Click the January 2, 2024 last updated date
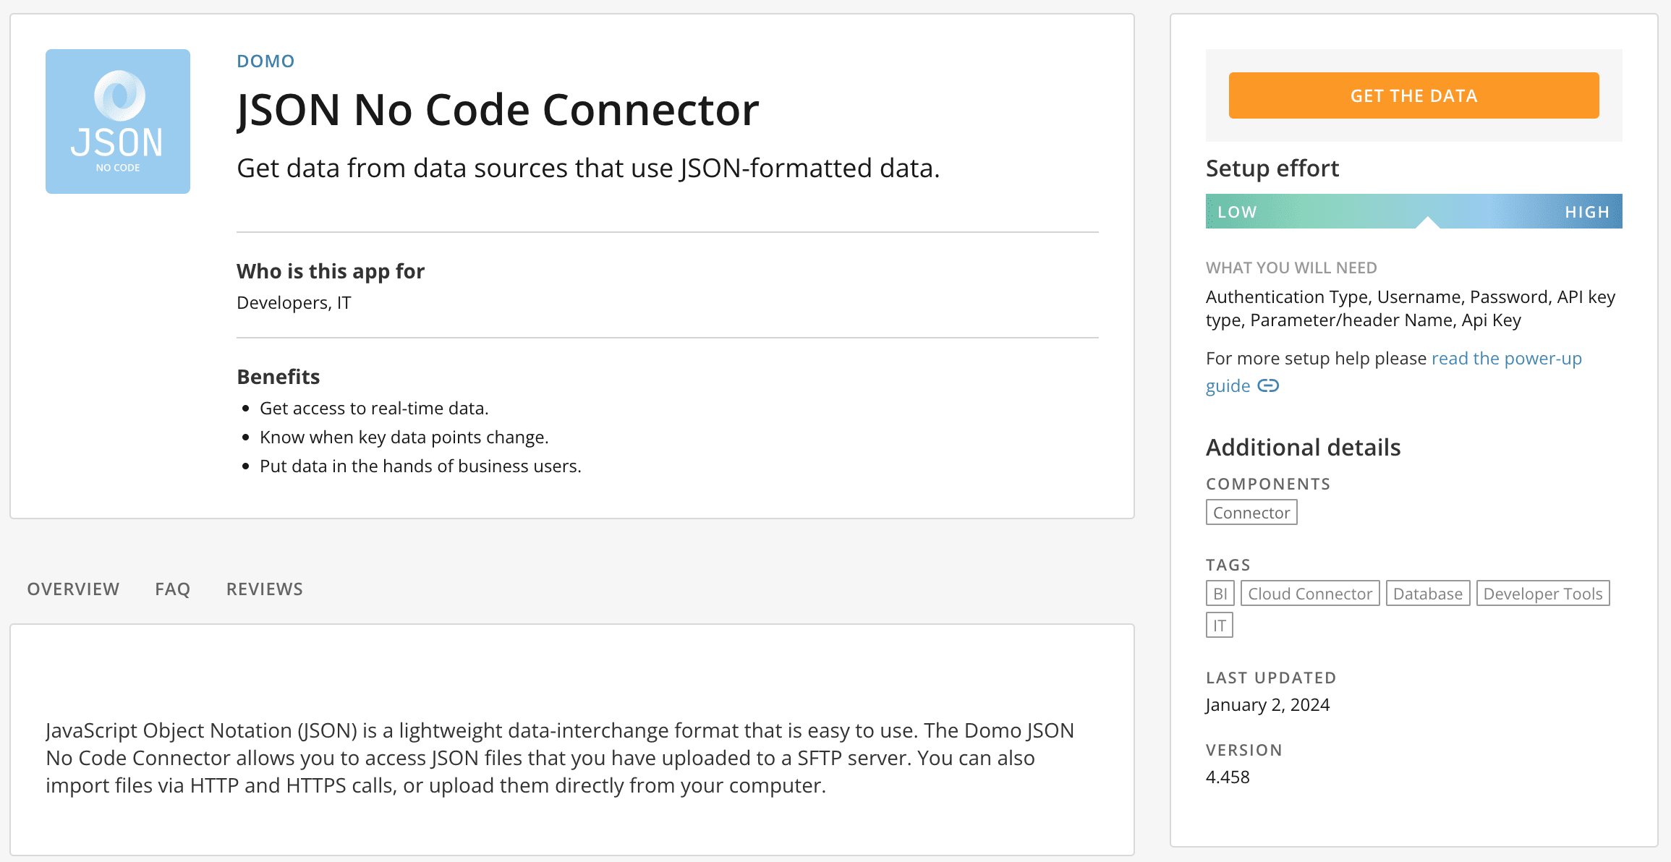This screenshot has height=862, width=1671. 1267,705
